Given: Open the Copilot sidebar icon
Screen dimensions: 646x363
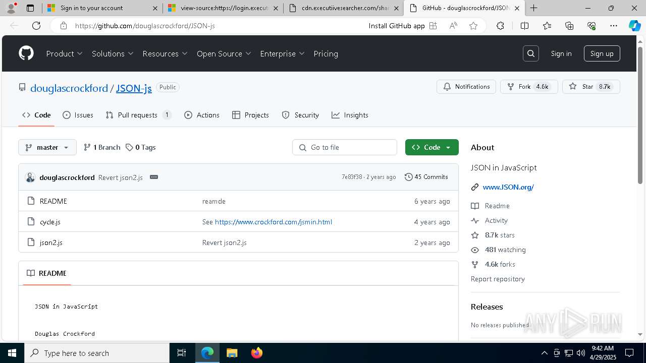Looking at the screenshot, I should tap(635, 26).
